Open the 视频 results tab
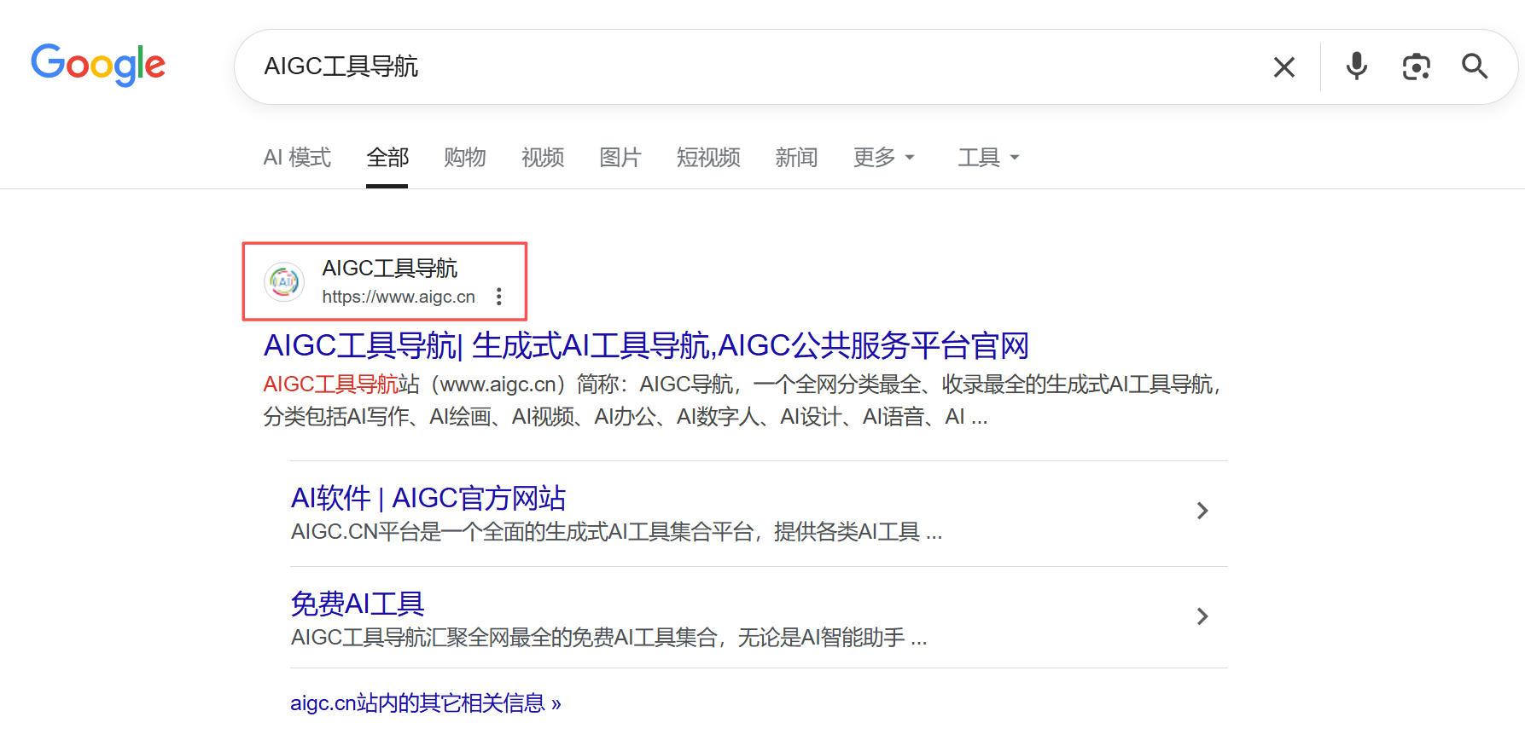Image resolution: width=1525 pixels, height=740 pixels. click(x=543, y=158)
